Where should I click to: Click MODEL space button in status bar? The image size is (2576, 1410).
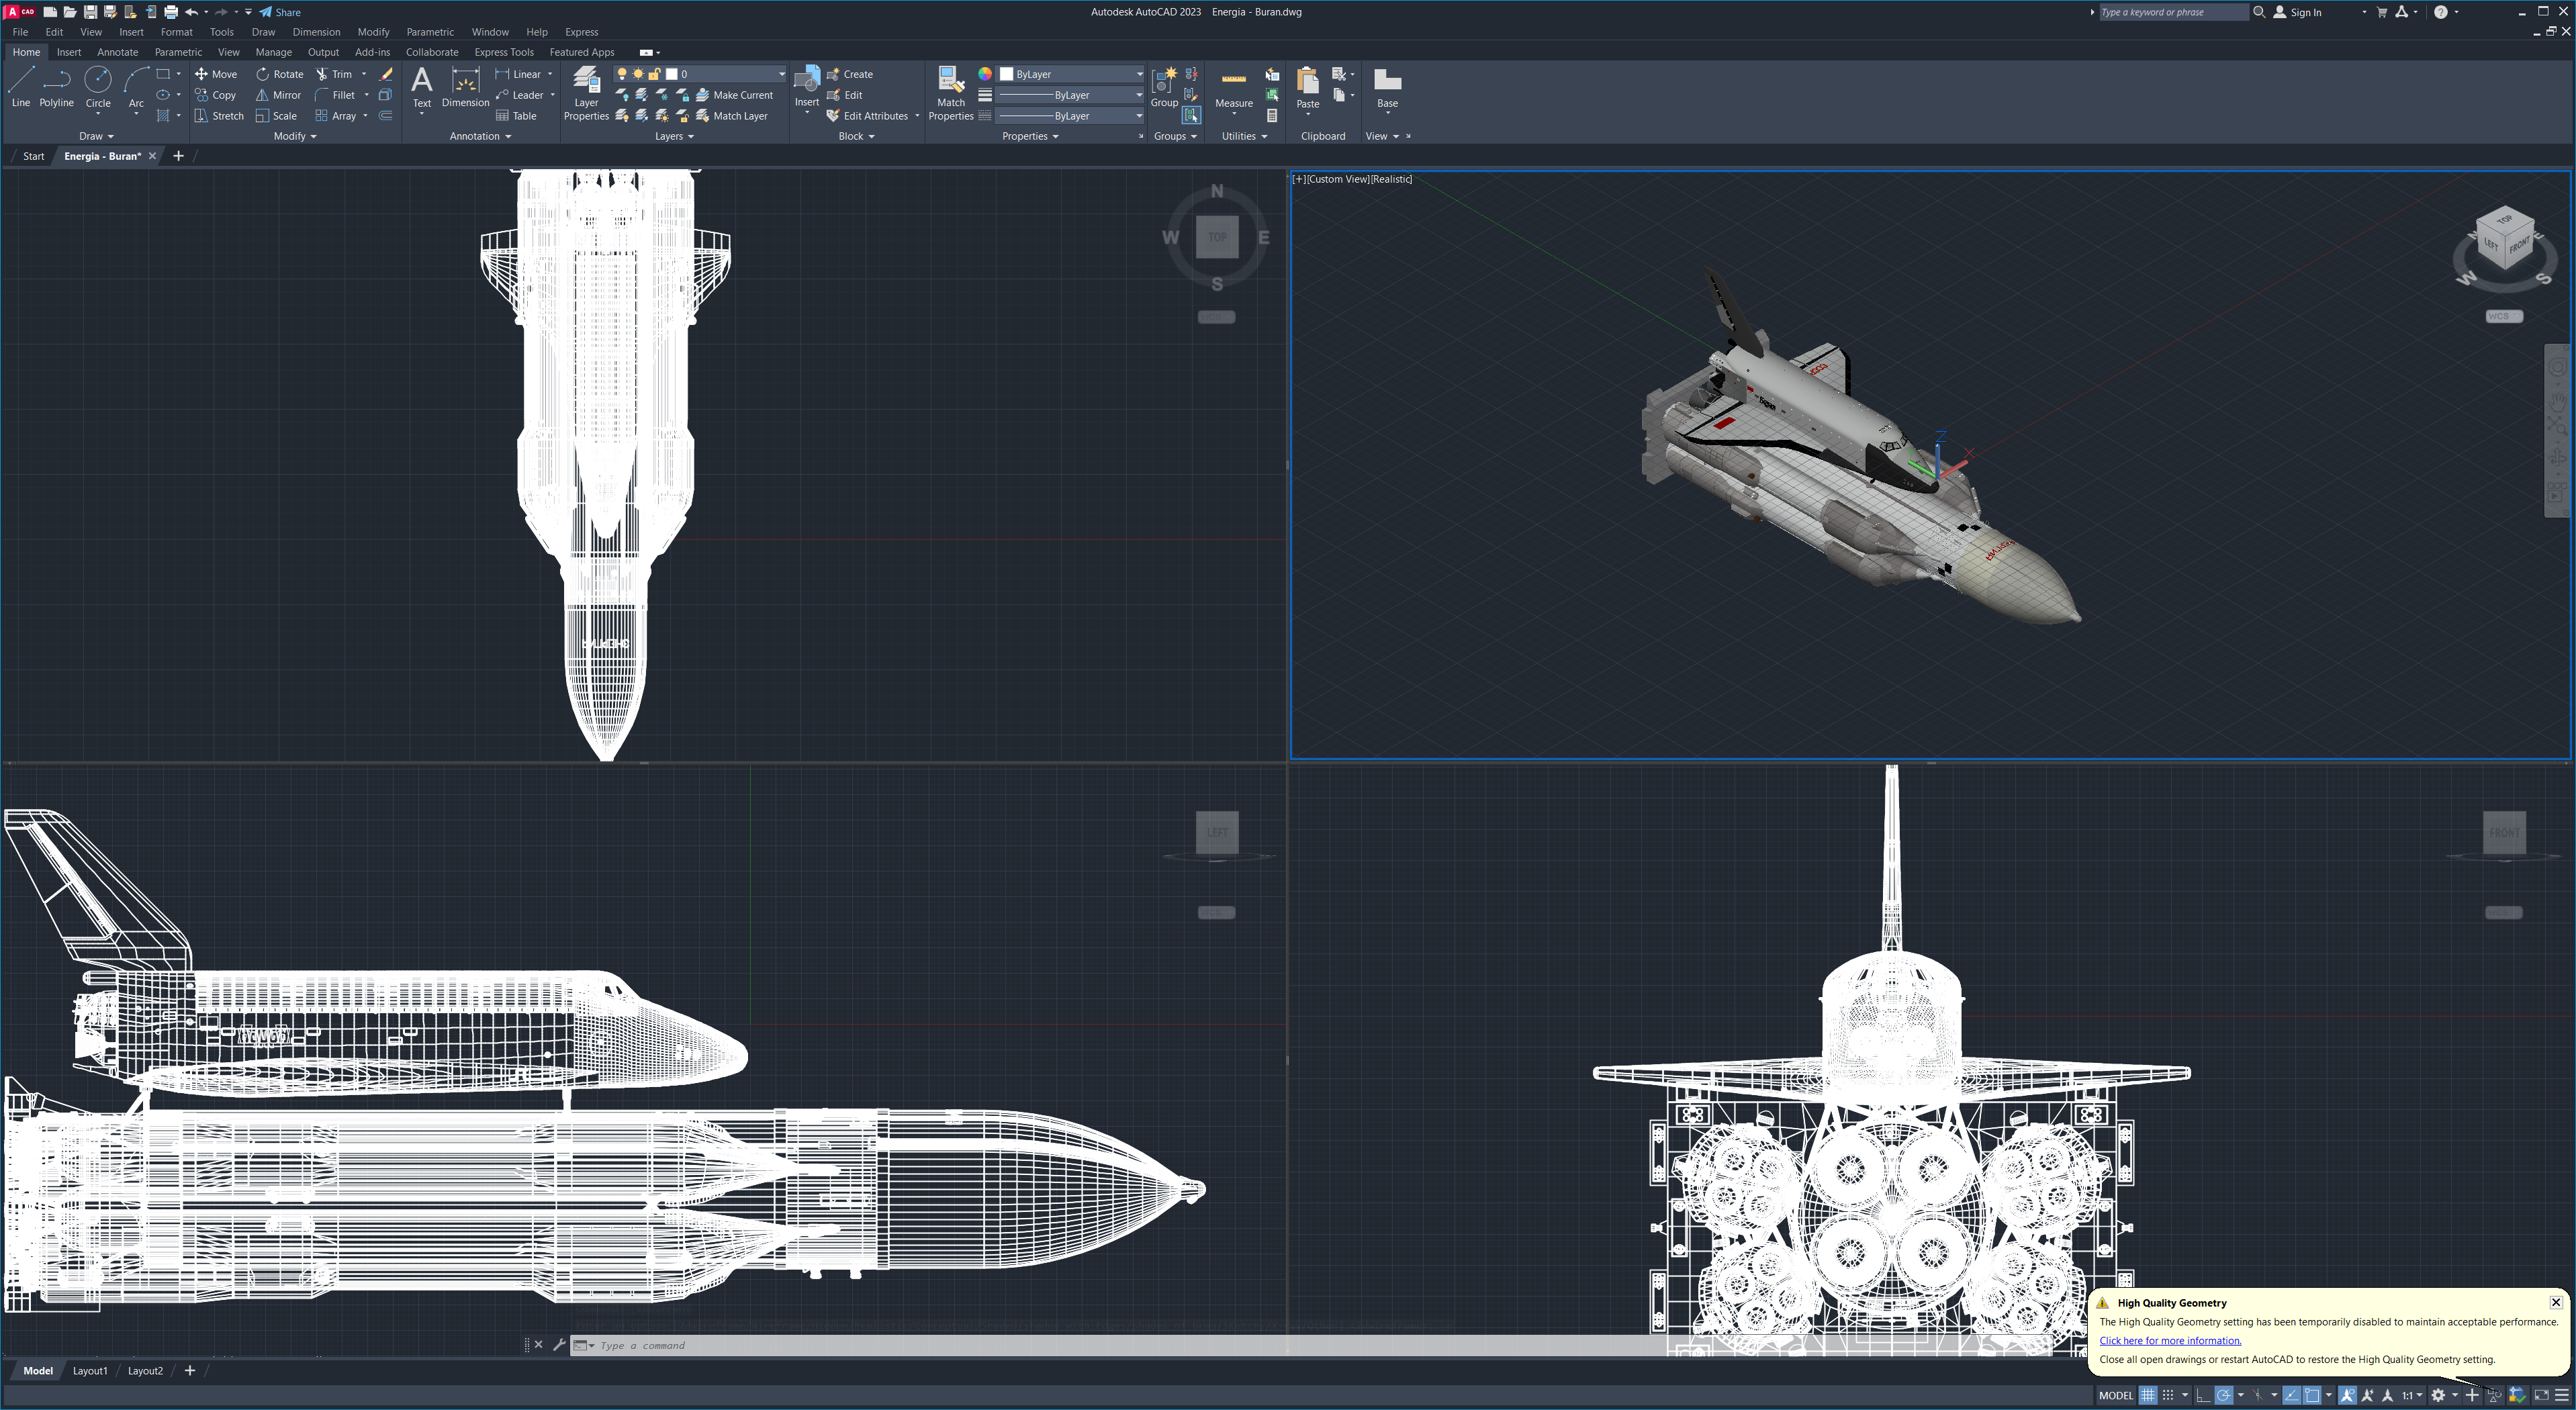[2116, 1395]
